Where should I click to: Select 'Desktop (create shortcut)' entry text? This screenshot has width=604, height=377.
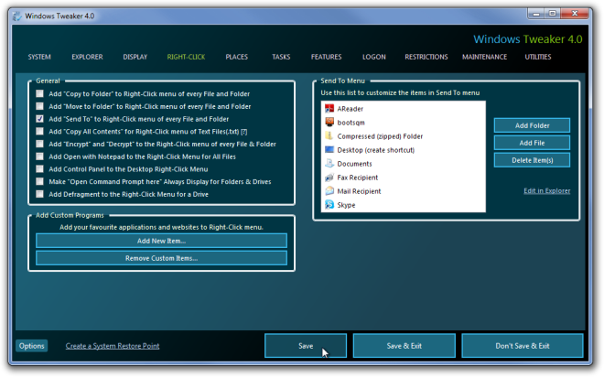pos(375,150)
